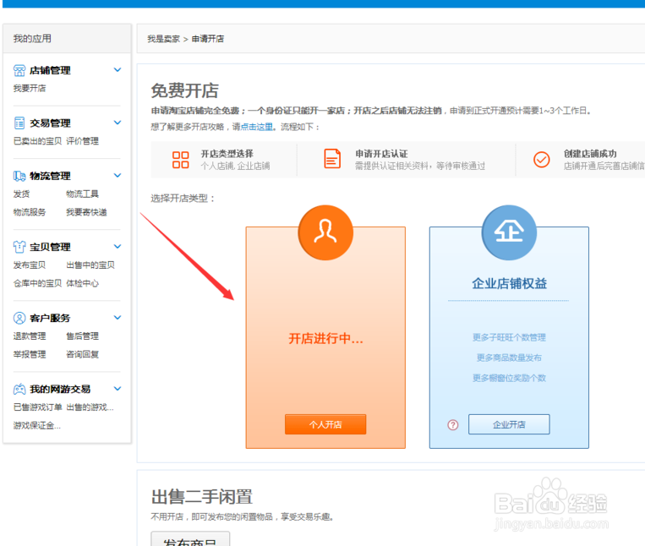Screen dimensions: 645x546
Task: Open 物流服务 link
Action: point(30,212)
